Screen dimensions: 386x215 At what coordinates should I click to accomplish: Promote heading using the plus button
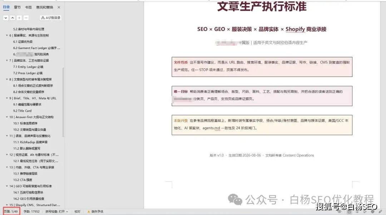coord(19,18)
